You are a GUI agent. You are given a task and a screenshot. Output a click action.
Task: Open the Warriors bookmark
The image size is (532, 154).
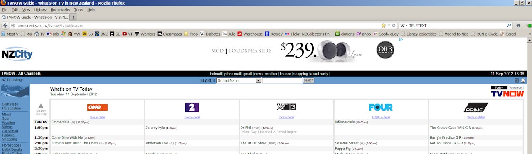tap(145, 34)
